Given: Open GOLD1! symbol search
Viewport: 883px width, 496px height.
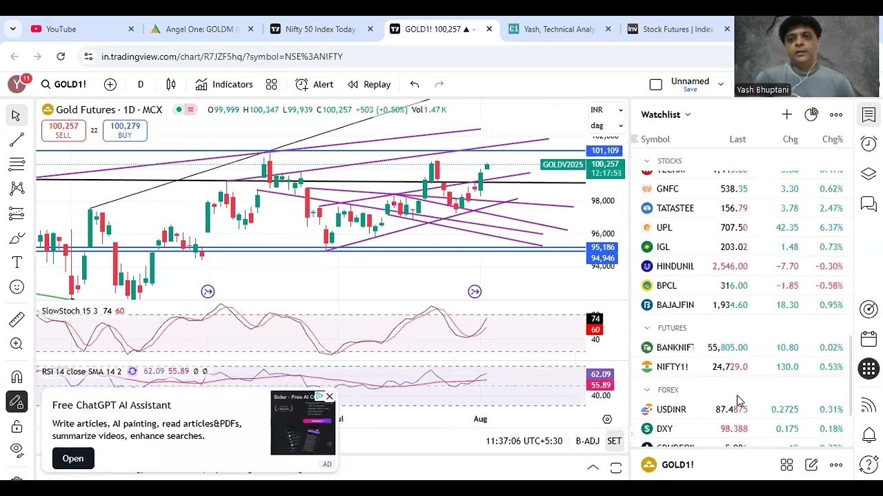Looking at the screenshot, I should pyautogui.click(x=63, y=84).
